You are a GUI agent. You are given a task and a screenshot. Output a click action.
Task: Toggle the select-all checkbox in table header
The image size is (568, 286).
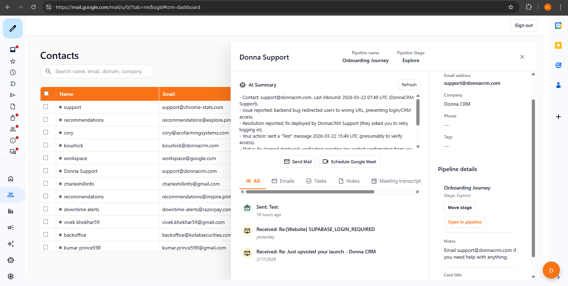click(x=46, y=94)
